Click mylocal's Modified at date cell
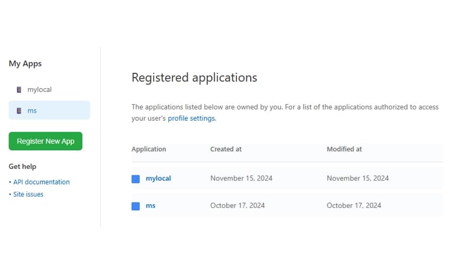 pyautogui.click(x=358, y=178)
